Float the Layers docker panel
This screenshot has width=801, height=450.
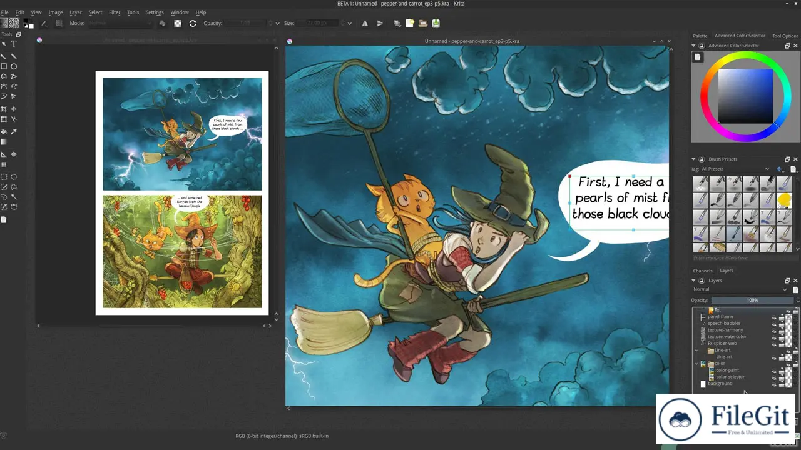(x=788, y=281)
